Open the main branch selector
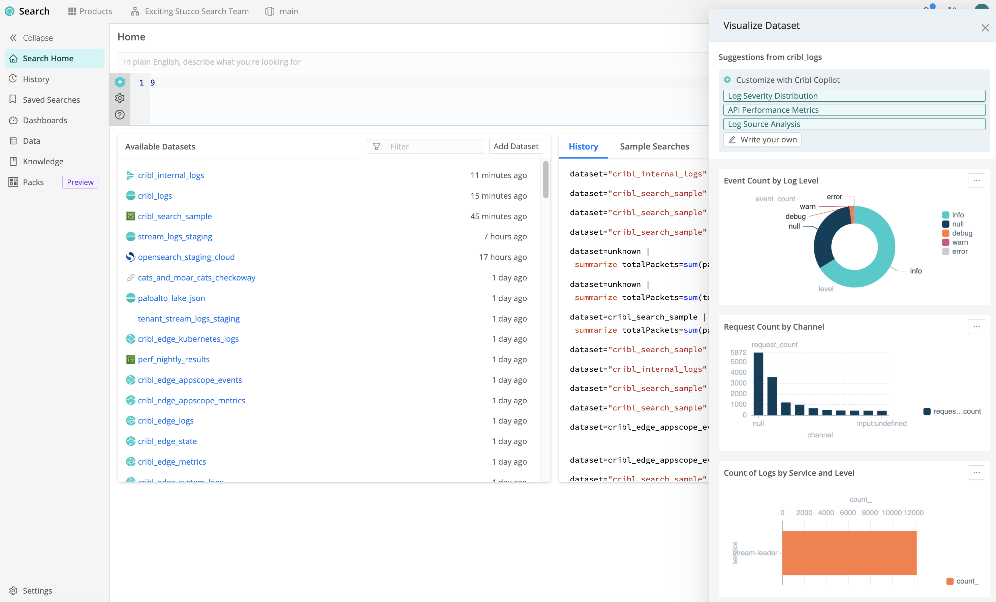Viewport: 996px width, 602px height. coord(282,11)
